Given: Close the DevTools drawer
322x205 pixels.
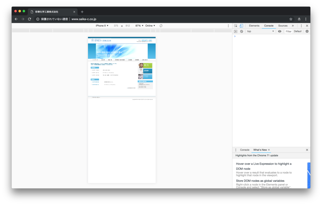Looking at the screenshot, I should pyautogui.click(x=307, y=150).
